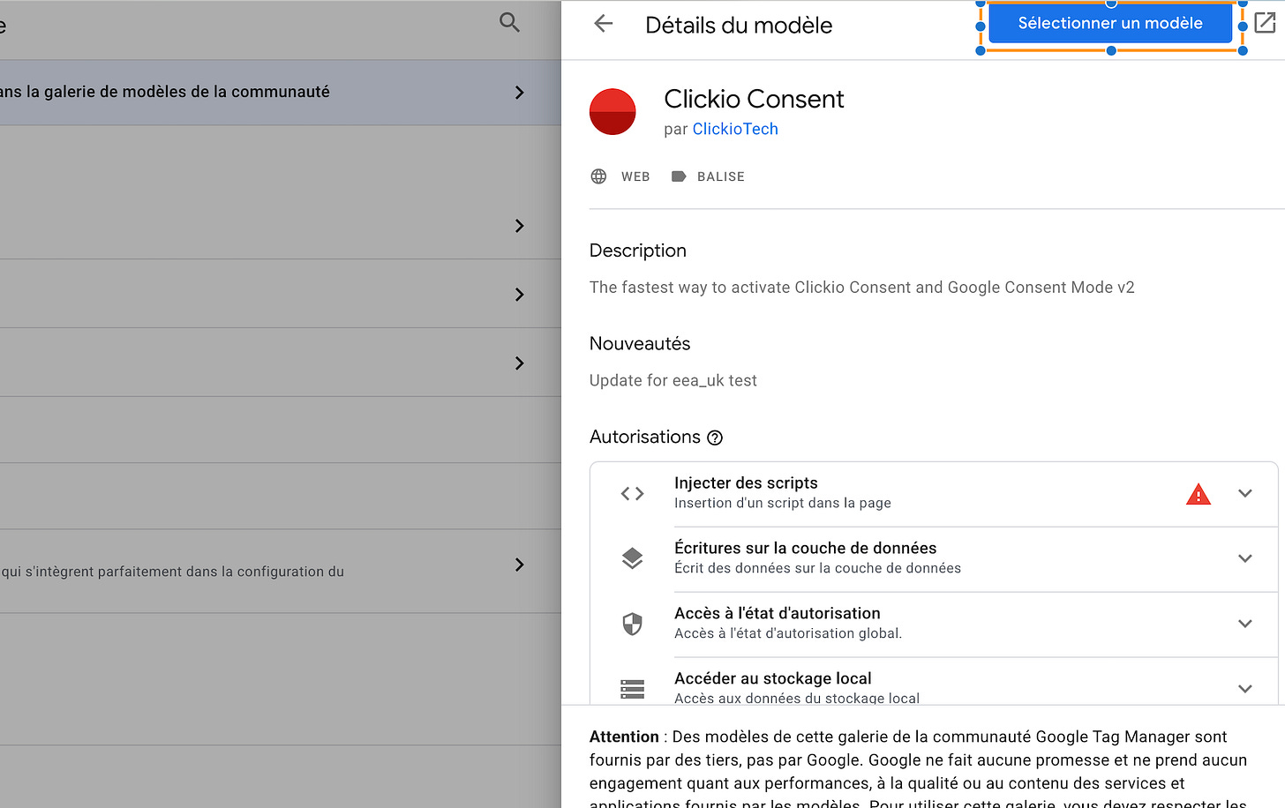Click the bold Attention word in the notice
The width and height of the screenshot is (1285, 808).
[x=624, y=737]
